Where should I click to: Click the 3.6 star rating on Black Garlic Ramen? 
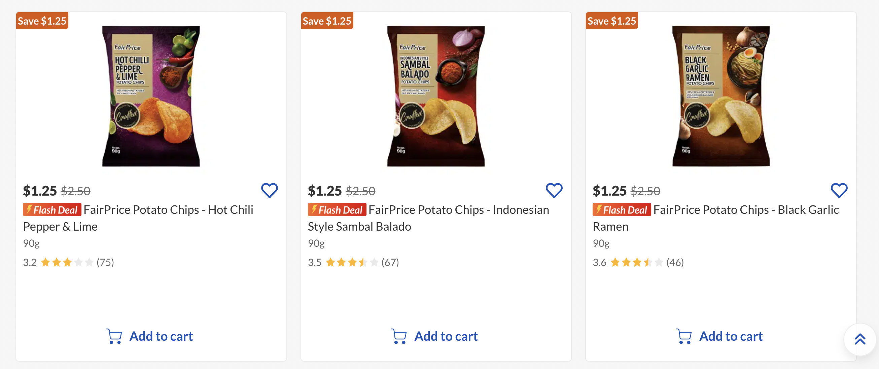(x=637, y=263)
